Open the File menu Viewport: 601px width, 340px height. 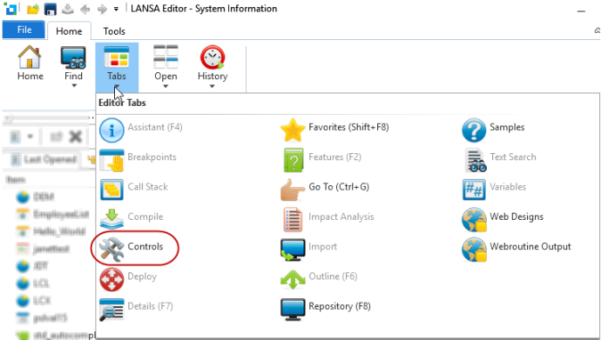click(24, 30)
